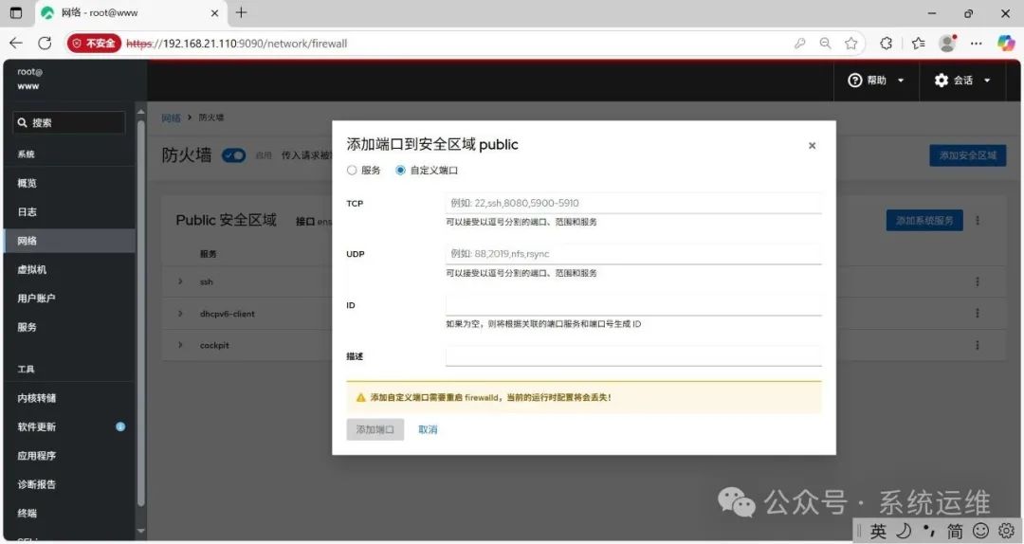This screenshot has width=1024, height=544.
Task: Click the UDP ports input field
Action: [632, 254]
